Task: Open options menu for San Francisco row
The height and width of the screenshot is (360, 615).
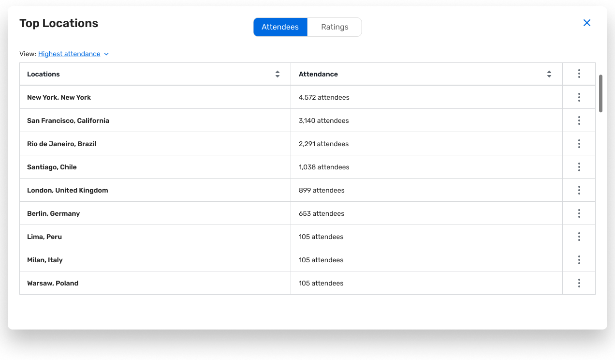Action: tap(579, 120)
